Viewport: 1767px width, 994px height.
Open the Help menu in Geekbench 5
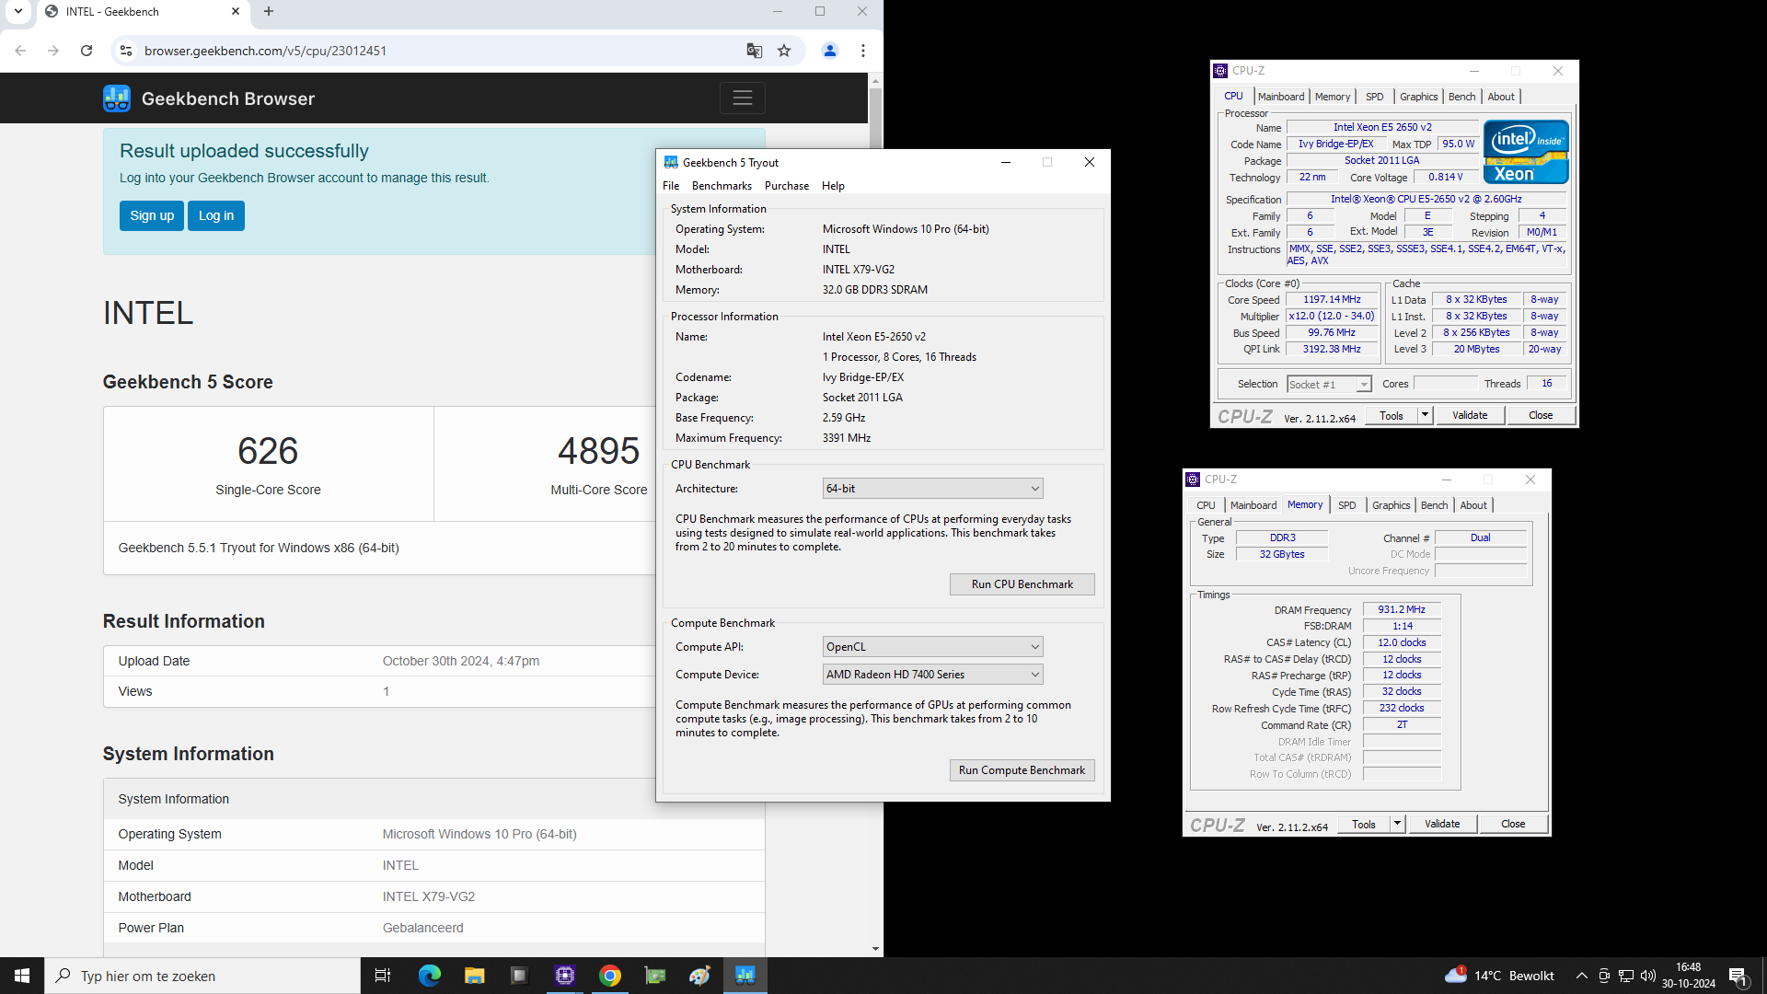833,186
